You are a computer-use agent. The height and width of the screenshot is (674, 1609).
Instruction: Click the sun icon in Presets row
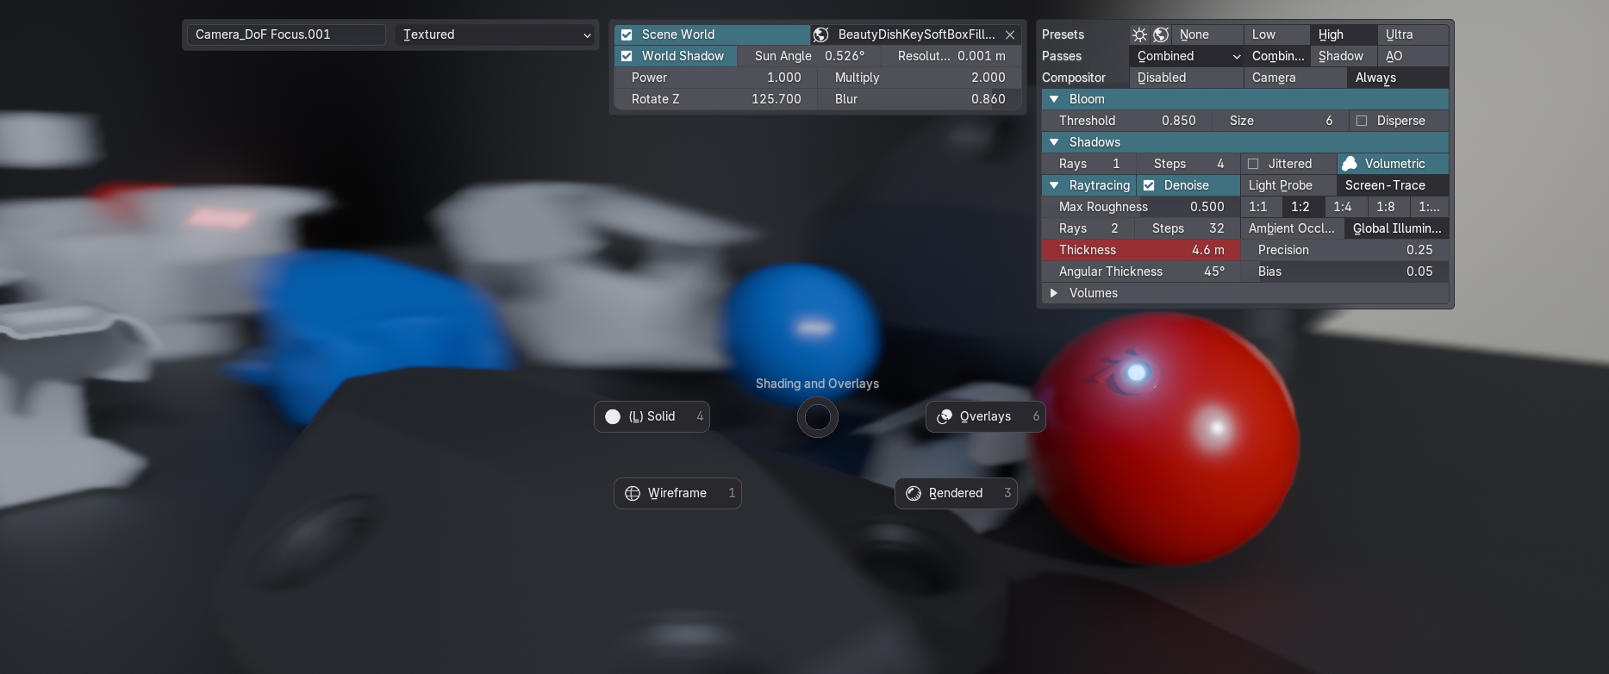click(1139, 34)
